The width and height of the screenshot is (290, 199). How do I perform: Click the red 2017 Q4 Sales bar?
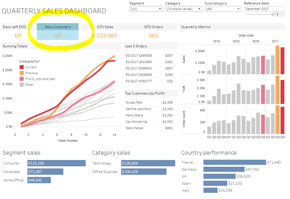(x=282, y=61)
